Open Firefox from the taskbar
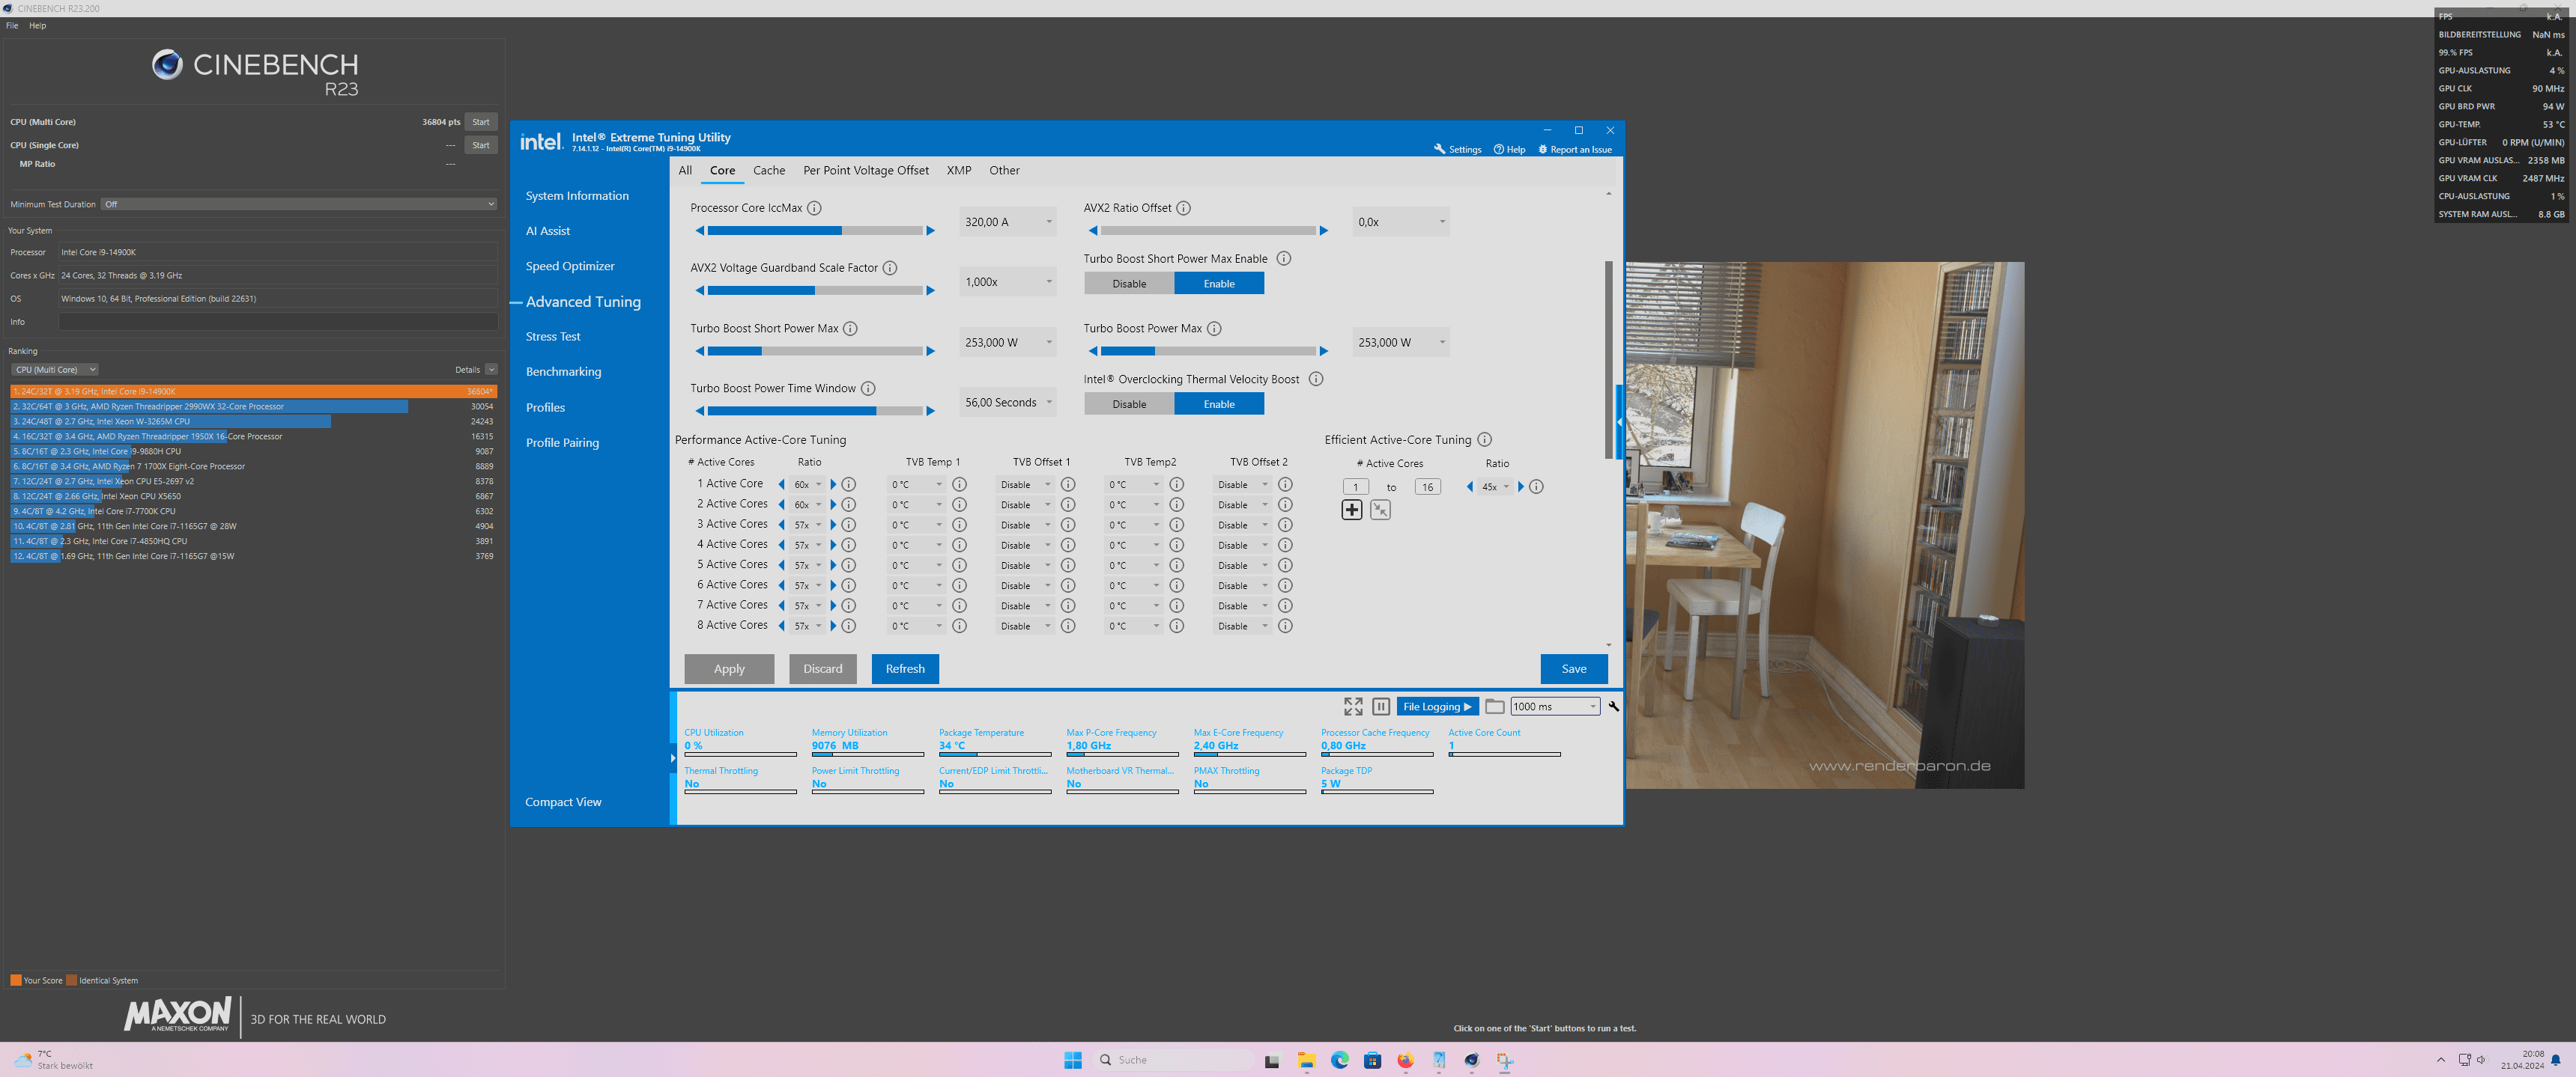The image size is (2576, 1077). [x=1405, y=1060]
